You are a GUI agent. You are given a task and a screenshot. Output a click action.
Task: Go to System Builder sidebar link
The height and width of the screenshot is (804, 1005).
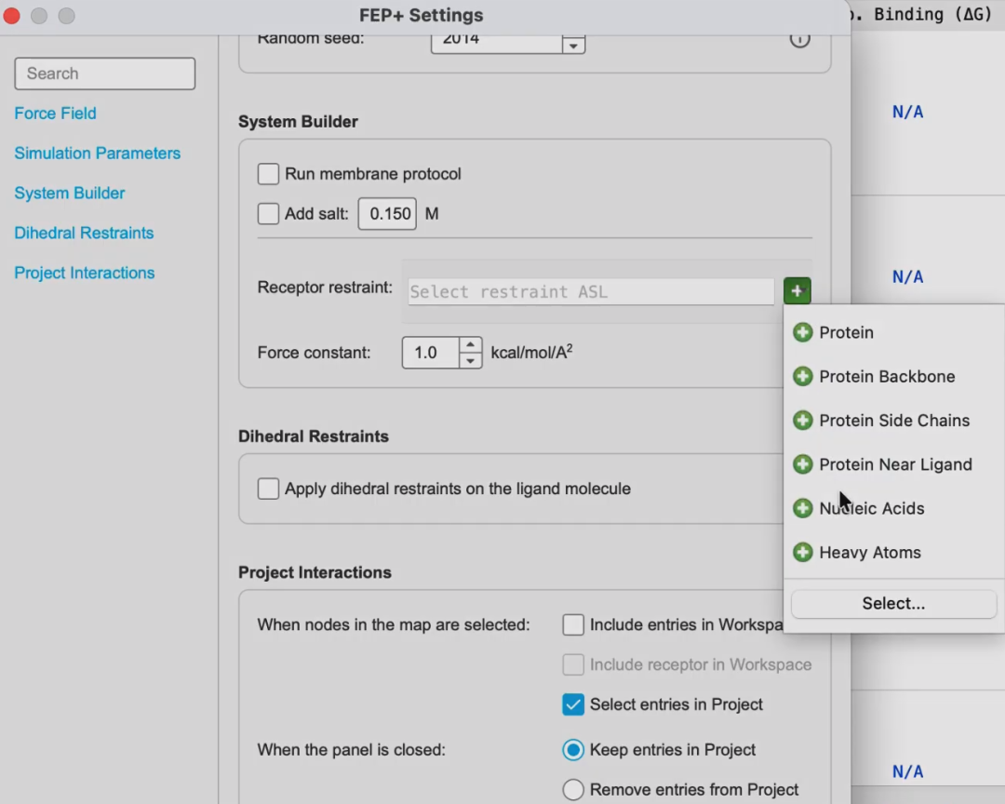[x=69, y=193]
